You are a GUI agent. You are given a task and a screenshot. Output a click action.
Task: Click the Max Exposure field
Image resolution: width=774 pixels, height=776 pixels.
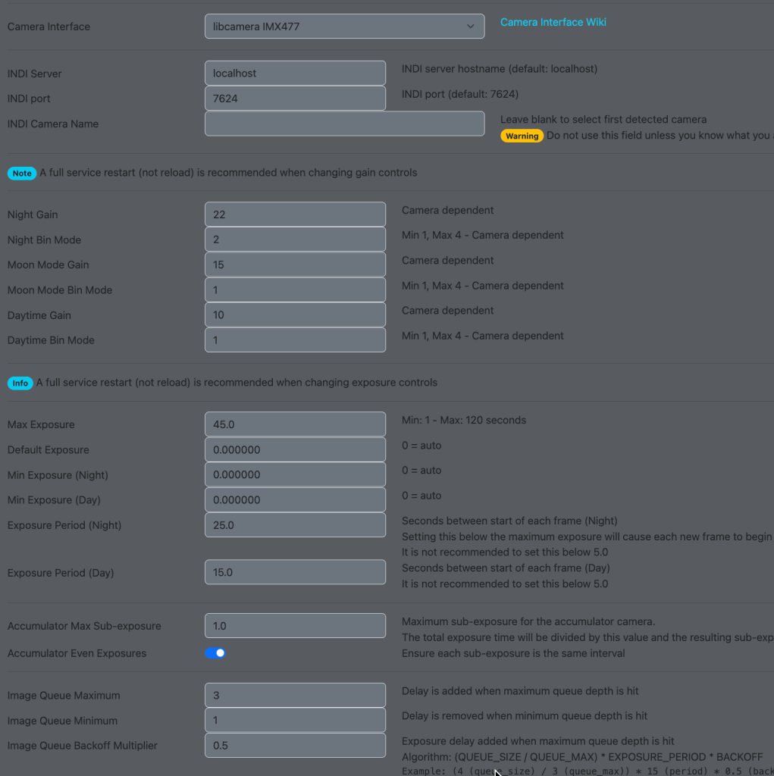coord(295,424)
